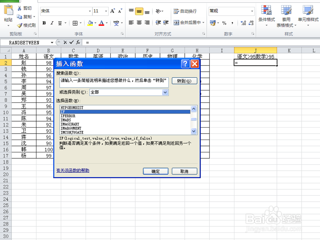The width and height of the screenshot is (320, 240).
Task: Click the Cut scissors icon
Action: 20,8
